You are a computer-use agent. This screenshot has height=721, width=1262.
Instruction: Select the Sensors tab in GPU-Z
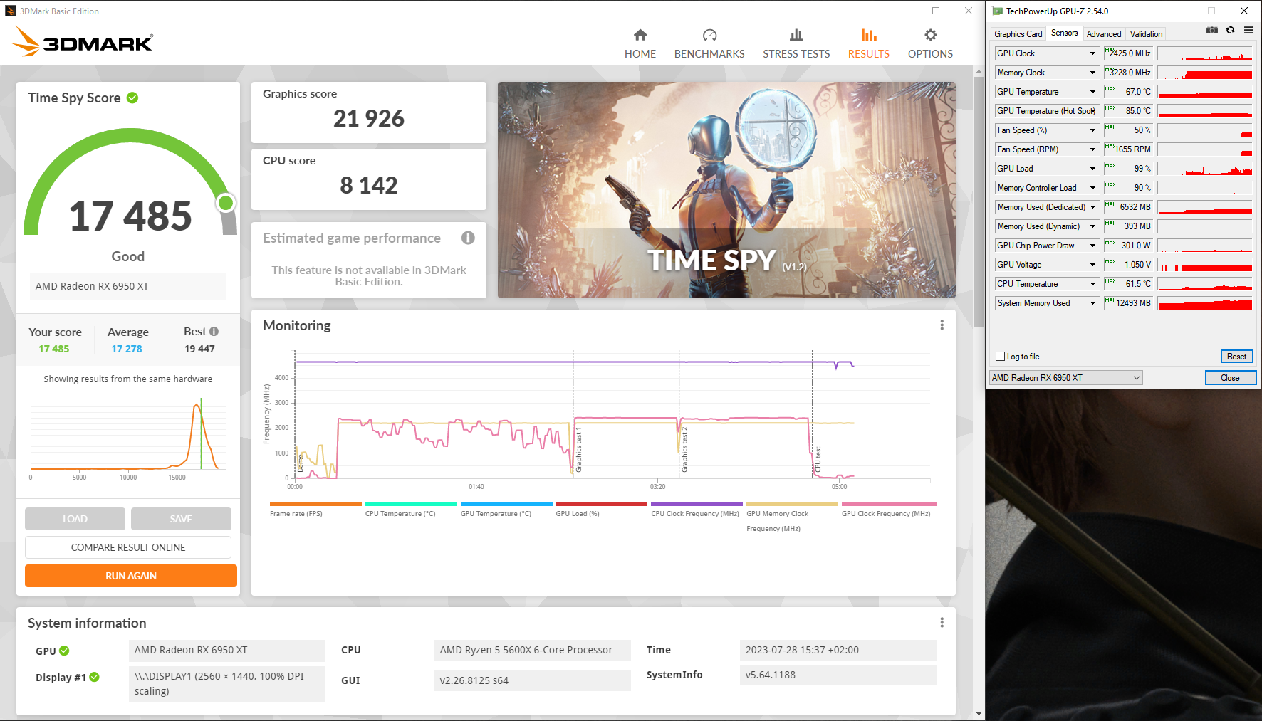tap(1064, 33)
